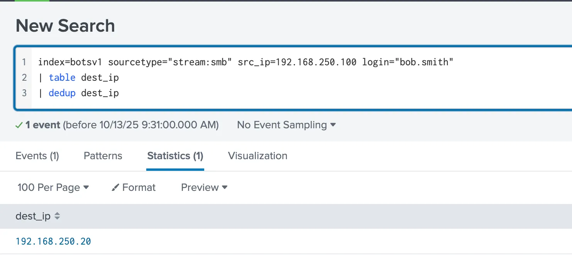Screen dimensions: 572x255
Task: Select the Statistics (1) tab
Action: 175,156
